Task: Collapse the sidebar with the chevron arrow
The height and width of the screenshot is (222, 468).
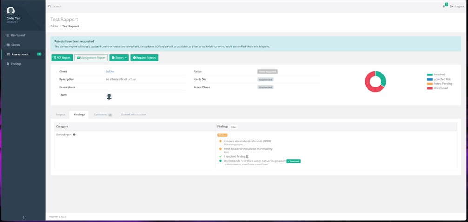Action: (23, 217)
